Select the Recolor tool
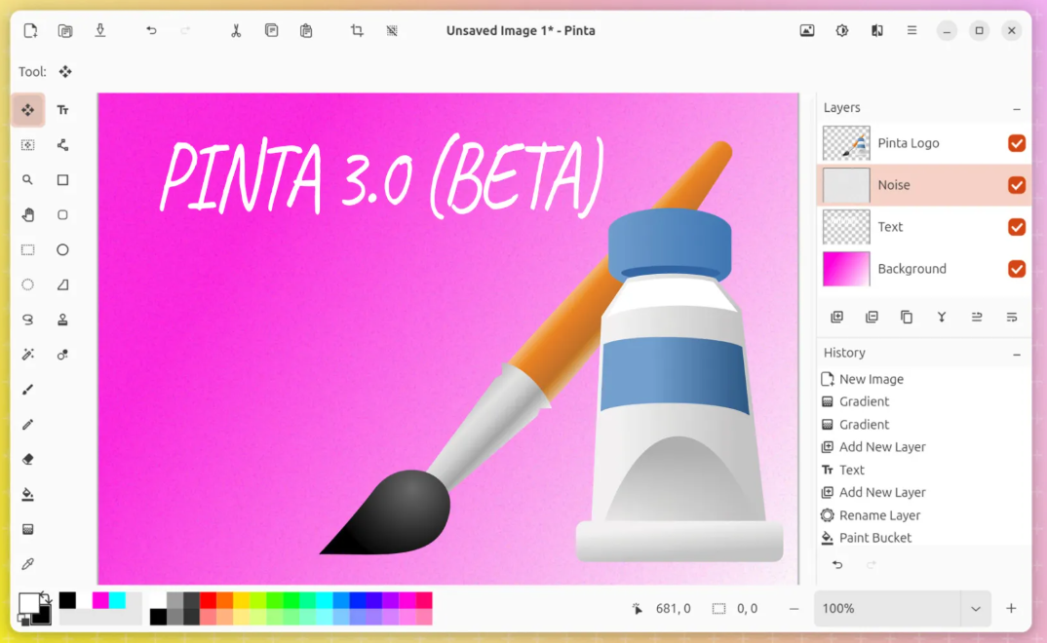The height and width of the screenshot is (643, 1047). (x=62, y=355)
